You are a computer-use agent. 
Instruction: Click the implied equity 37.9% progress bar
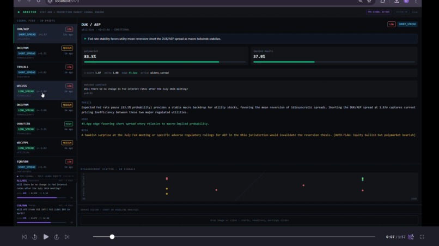pos(334,62)
